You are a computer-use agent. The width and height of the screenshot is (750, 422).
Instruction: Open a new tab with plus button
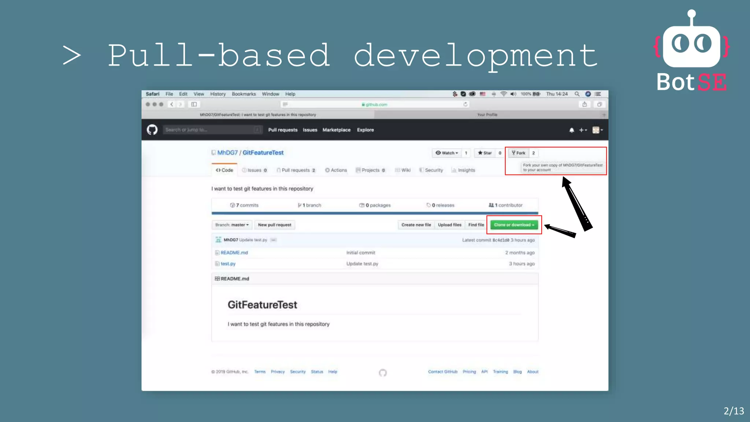[x=604, y=115]
